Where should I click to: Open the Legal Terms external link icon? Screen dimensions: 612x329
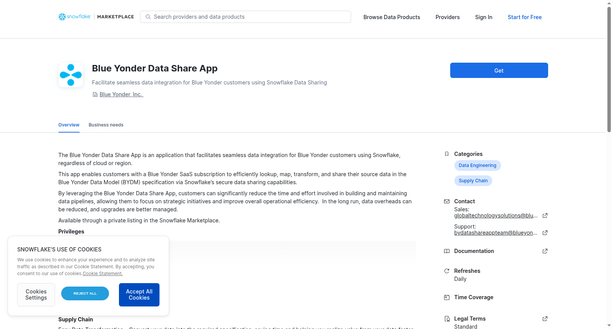545,319
